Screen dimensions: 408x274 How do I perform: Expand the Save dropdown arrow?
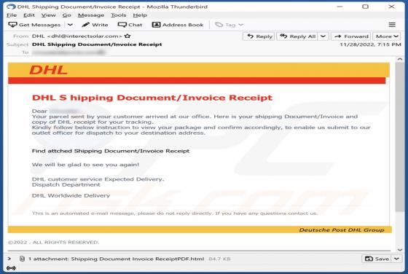[x=396, y=259]
